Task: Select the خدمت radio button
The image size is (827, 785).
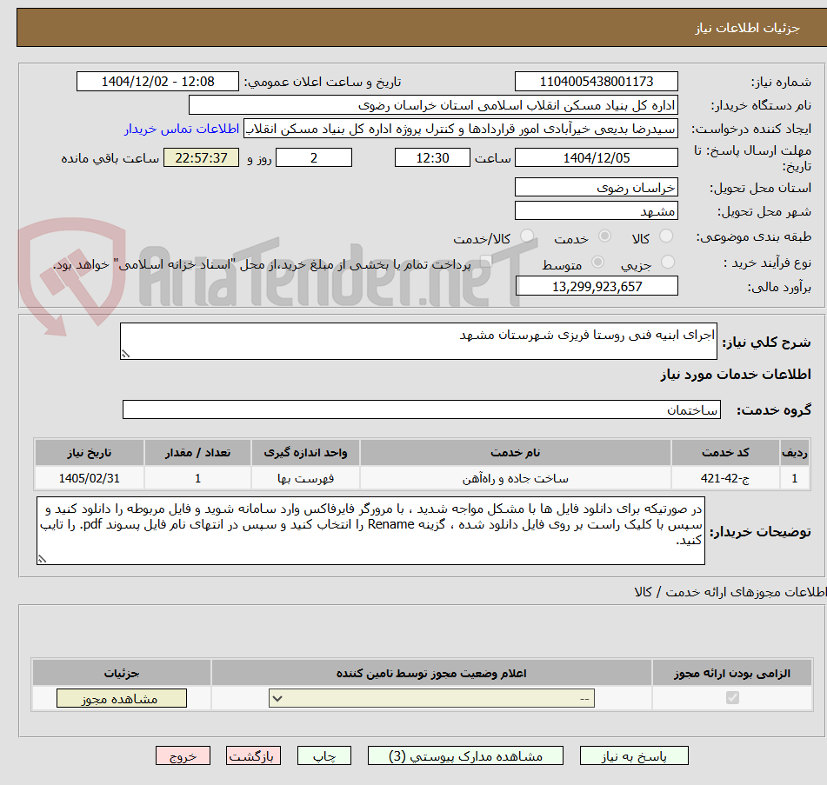Action: (604, 236)
